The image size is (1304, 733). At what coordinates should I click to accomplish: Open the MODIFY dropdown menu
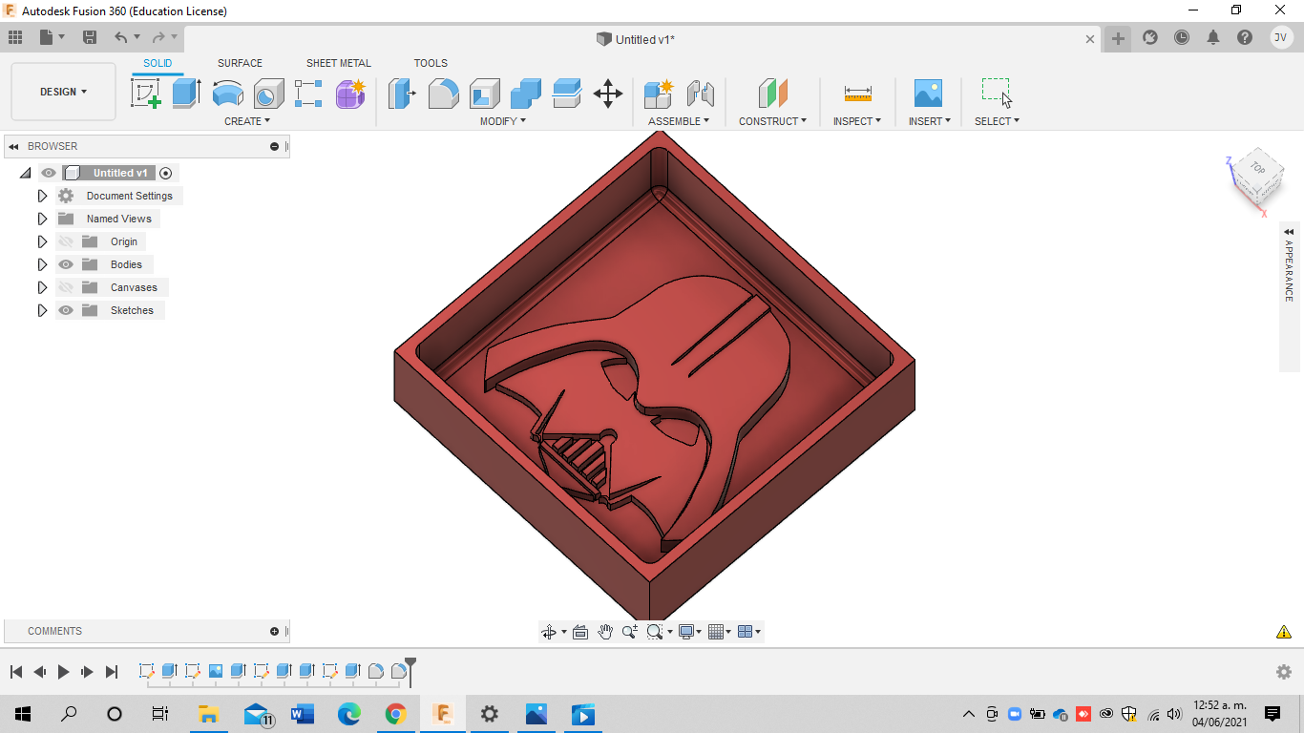click(x=502, y=121)
